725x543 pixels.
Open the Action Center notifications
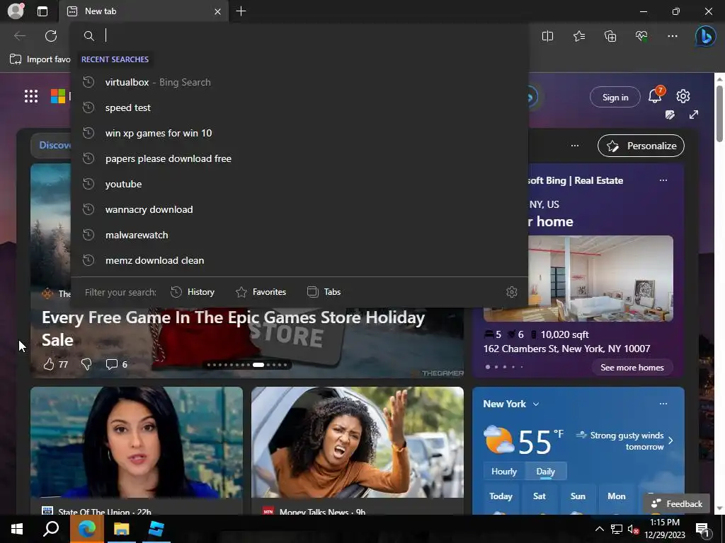(702, 529)
